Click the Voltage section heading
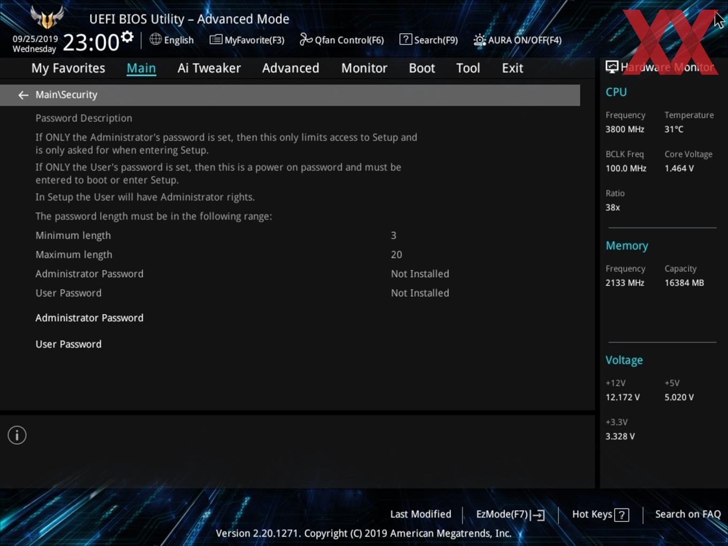728x546 pixels. pos(624,360)
